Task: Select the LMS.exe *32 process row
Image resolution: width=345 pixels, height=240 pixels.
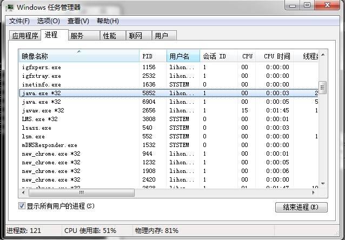Action: pos(169,119)
